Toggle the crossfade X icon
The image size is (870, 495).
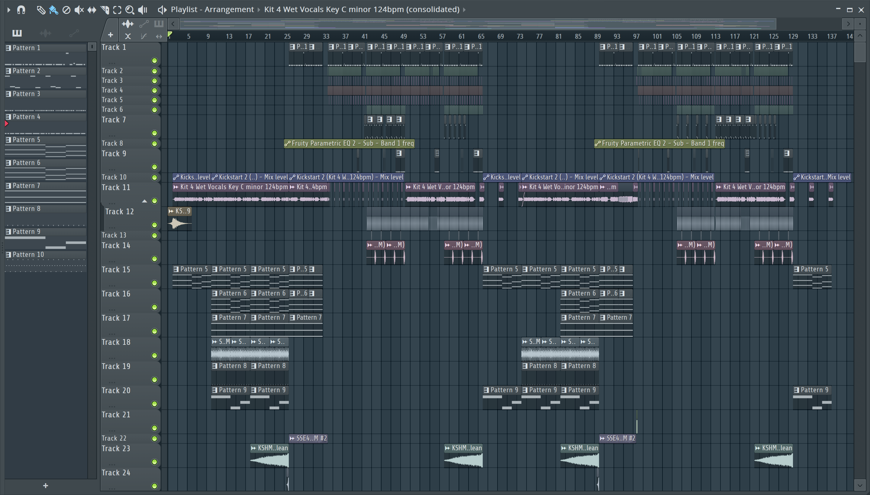128,36
